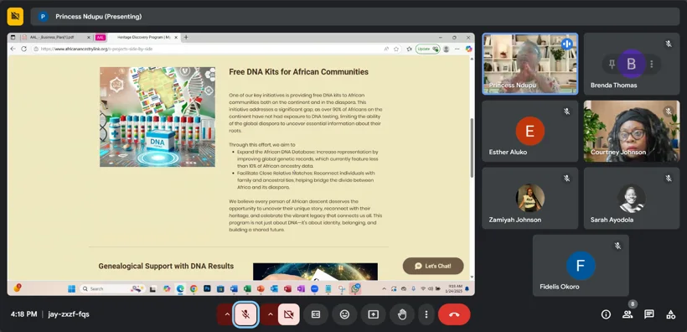Viewport: 687px width, 332px height.
Task: Close the AAL Business Plan pdf tab
Action: (x=89, y=38)
